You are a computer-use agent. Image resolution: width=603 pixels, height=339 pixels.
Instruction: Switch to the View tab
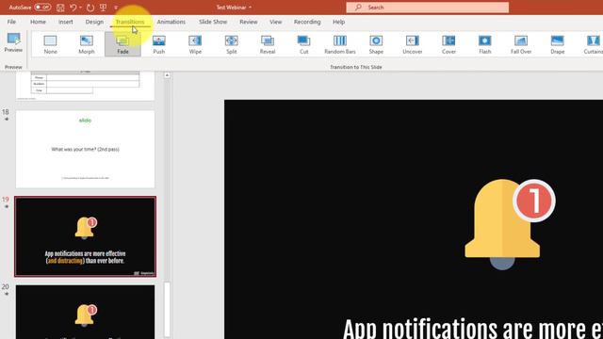[275, 22]
